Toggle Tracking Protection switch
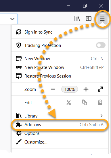This screenshot has height=158, width=111. [x=101, y=45]
